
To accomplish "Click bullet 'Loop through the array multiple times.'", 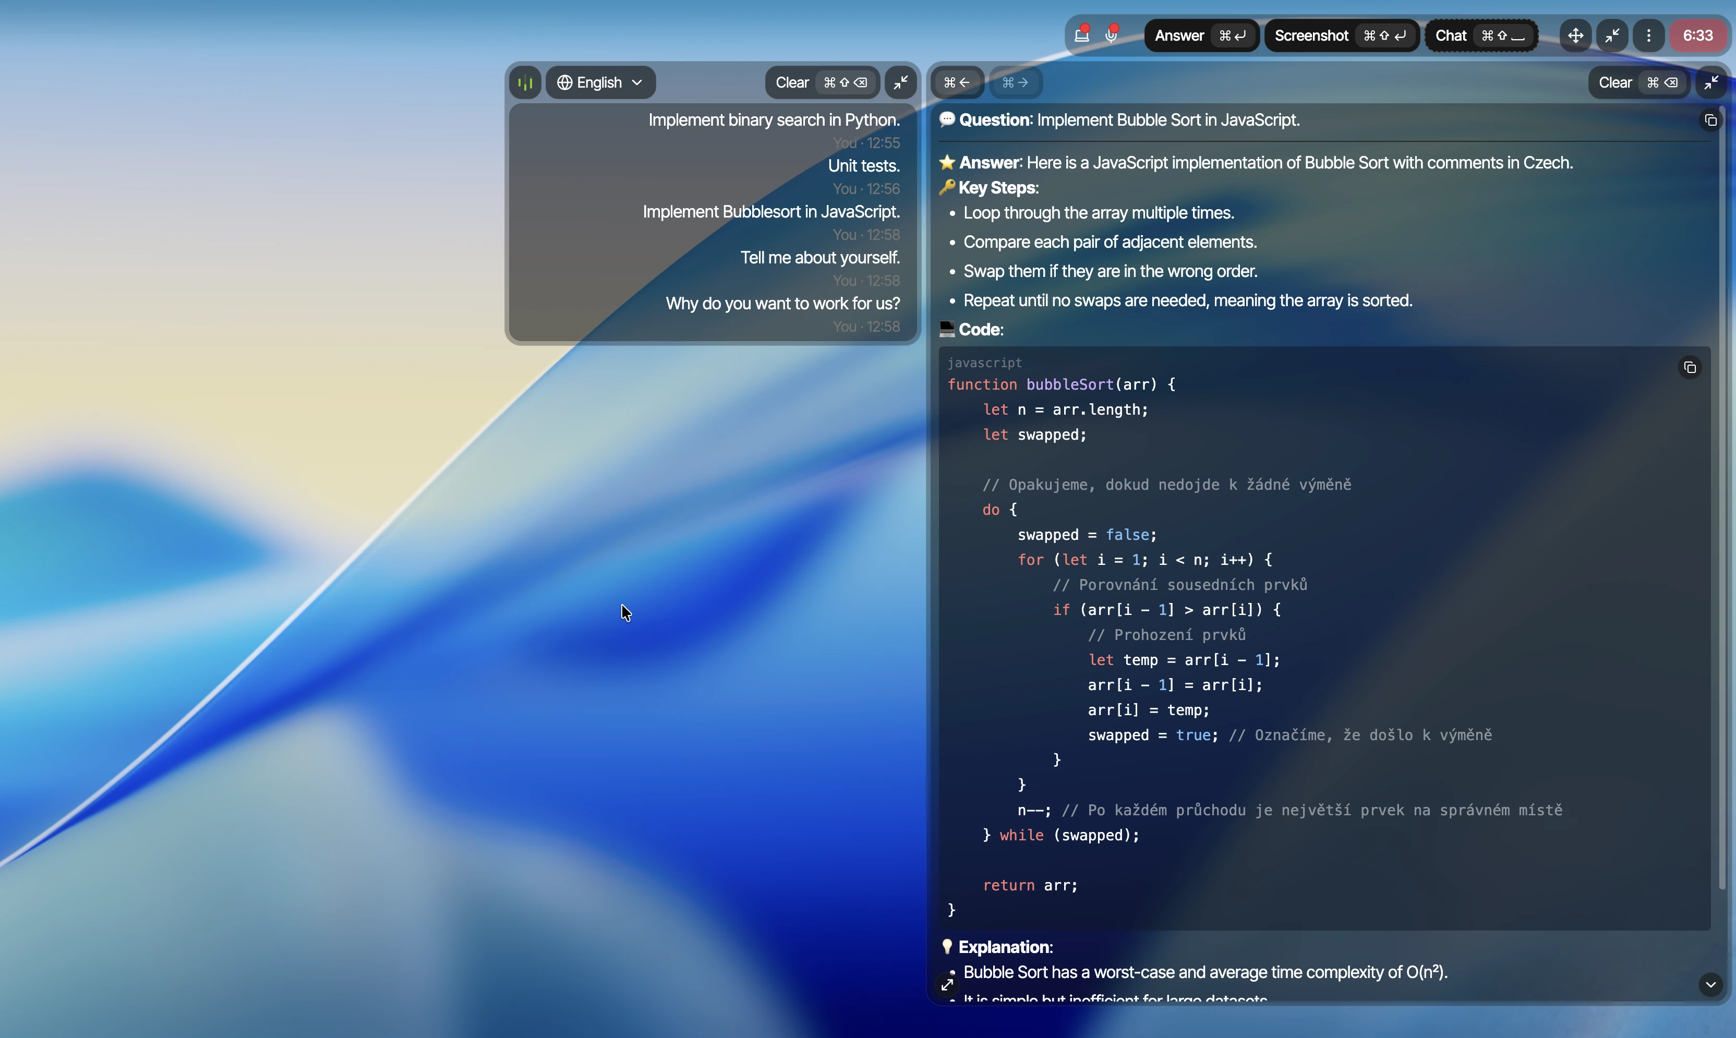I will (x=1098, y=213).
